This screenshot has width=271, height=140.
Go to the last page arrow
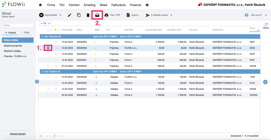click(x=62, y=136)
